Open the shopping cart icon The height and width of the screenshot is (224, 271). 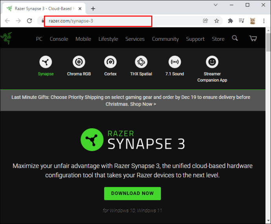[x=253, y=38]
